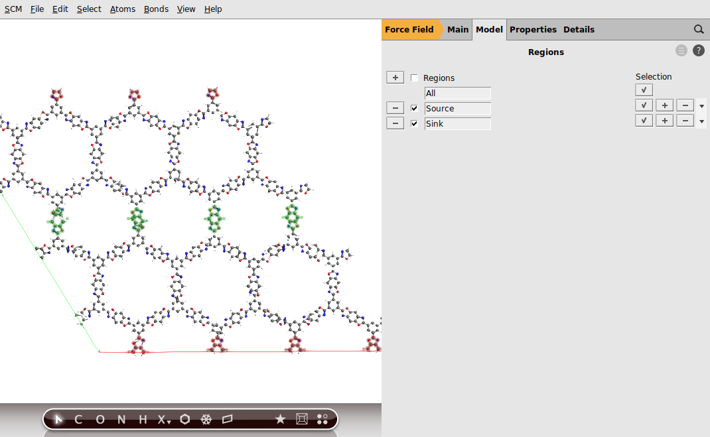Edit the Source region name field
710x437 pixels.
coord(457,109)
